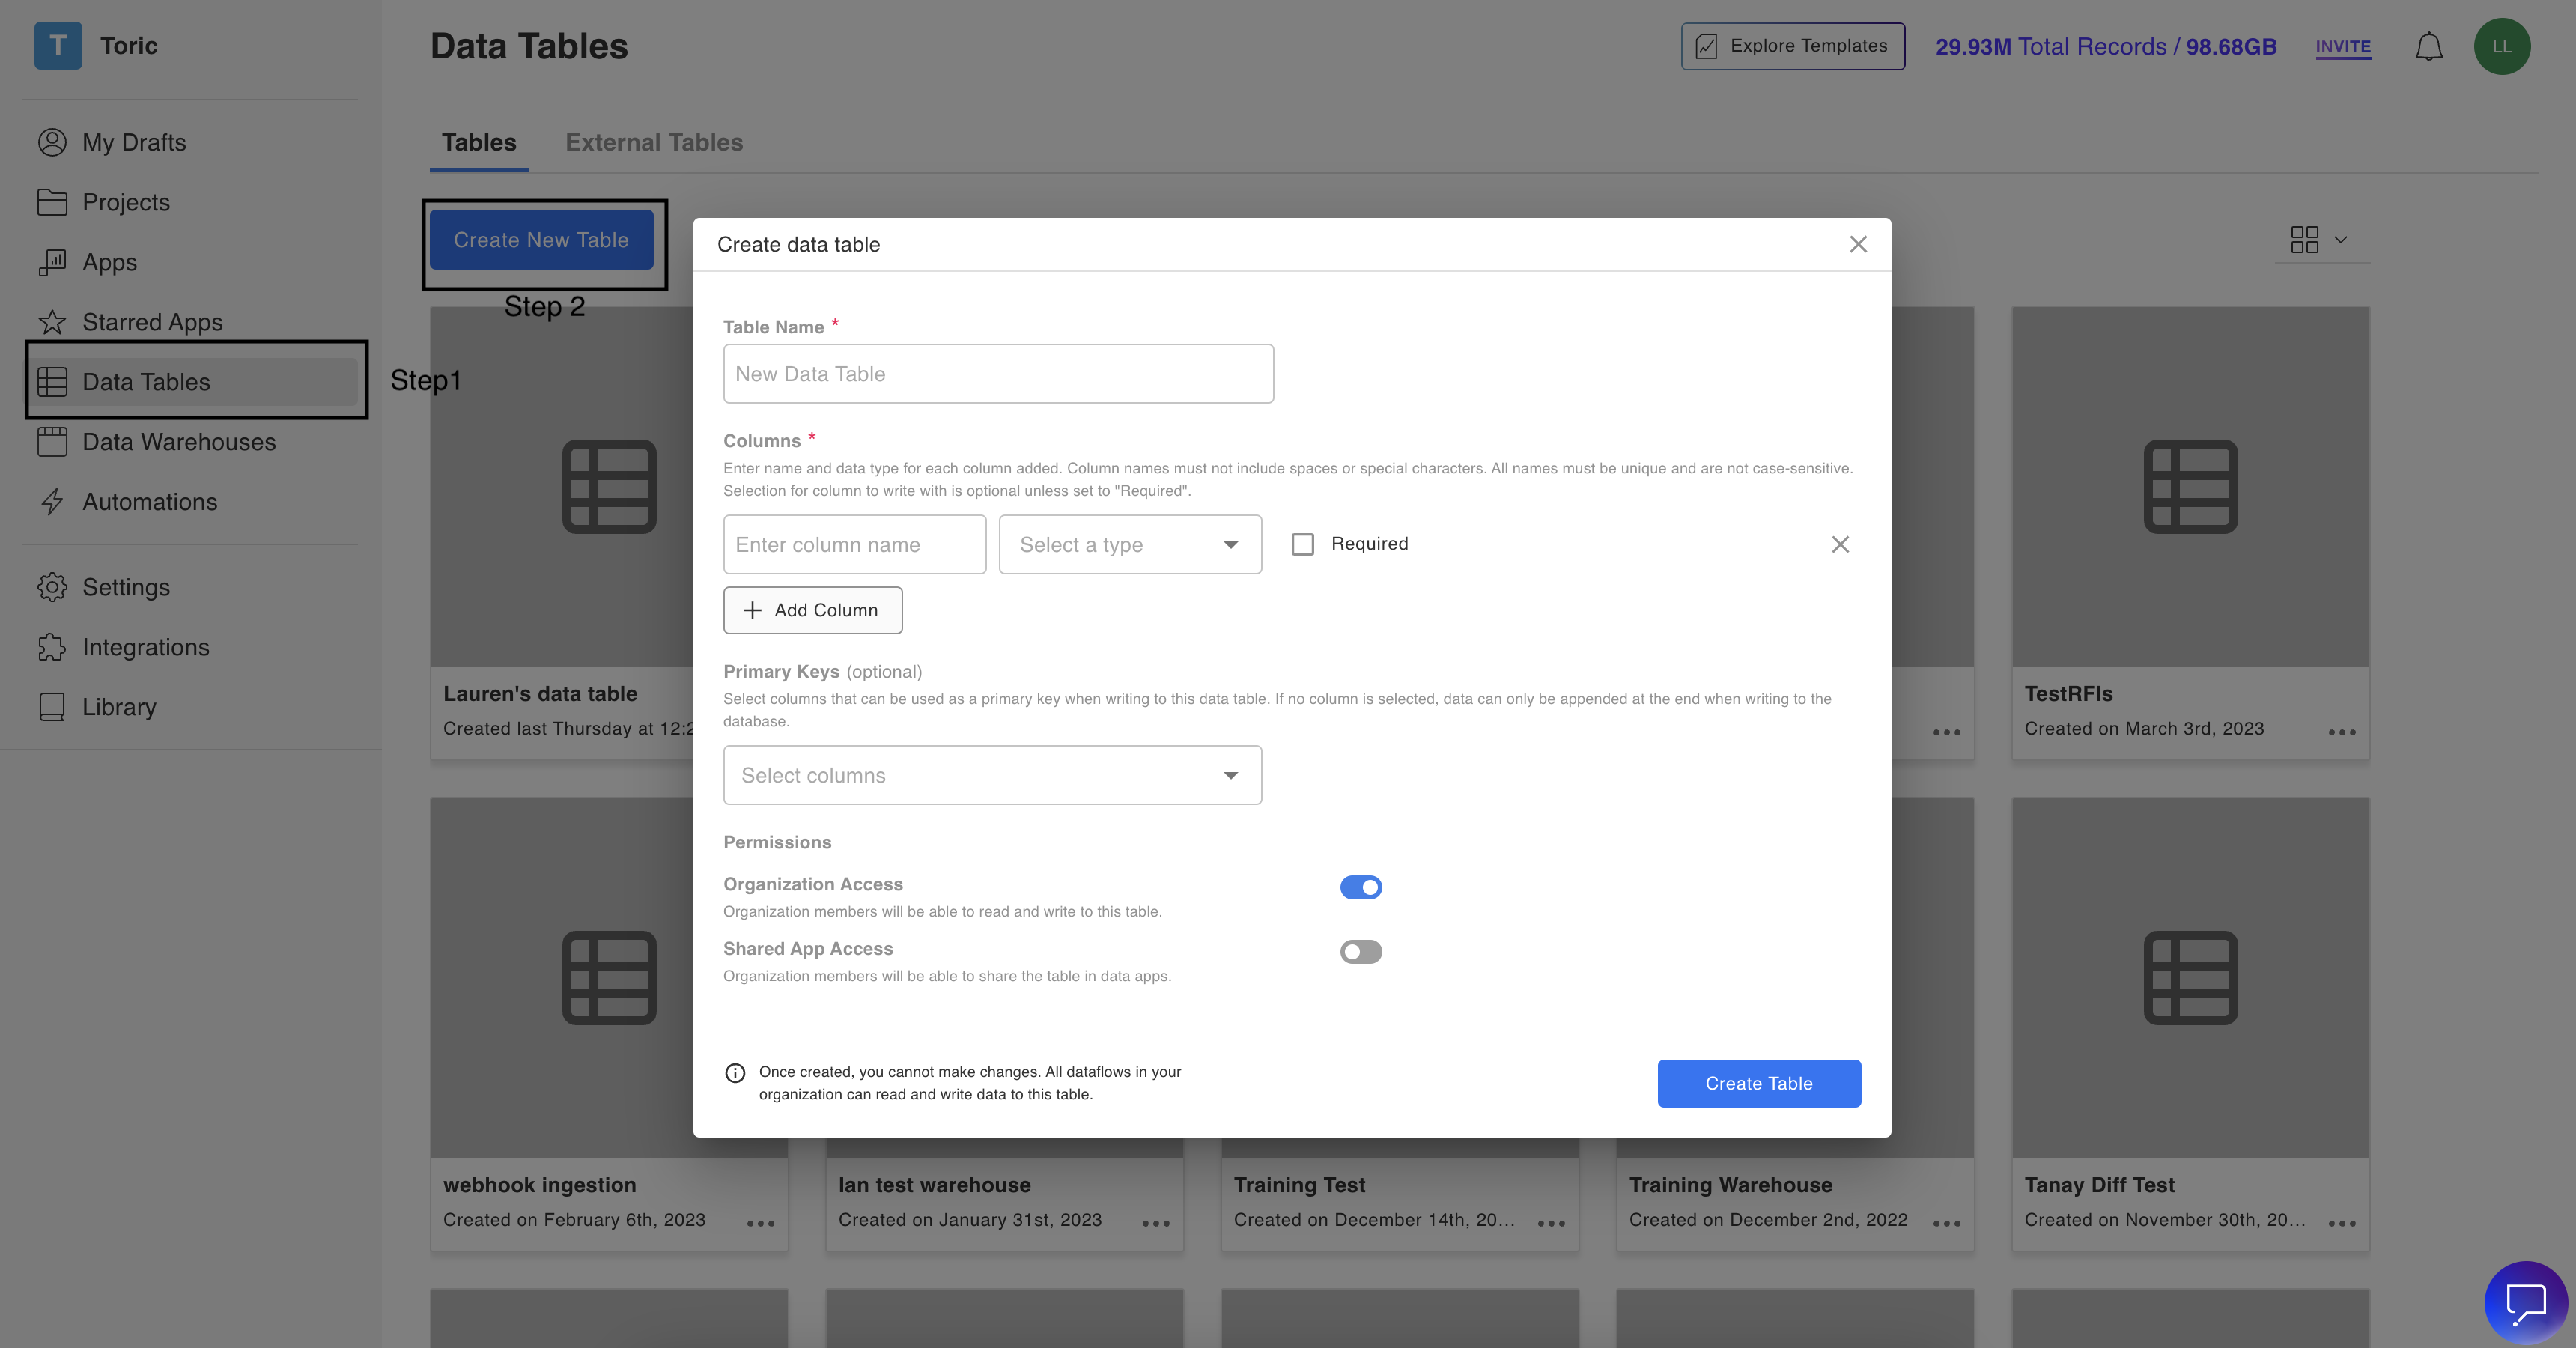Turn off the Organization Access toggle
The height and width of the screenshot is (1348, 2576).
click(1361, 887)
